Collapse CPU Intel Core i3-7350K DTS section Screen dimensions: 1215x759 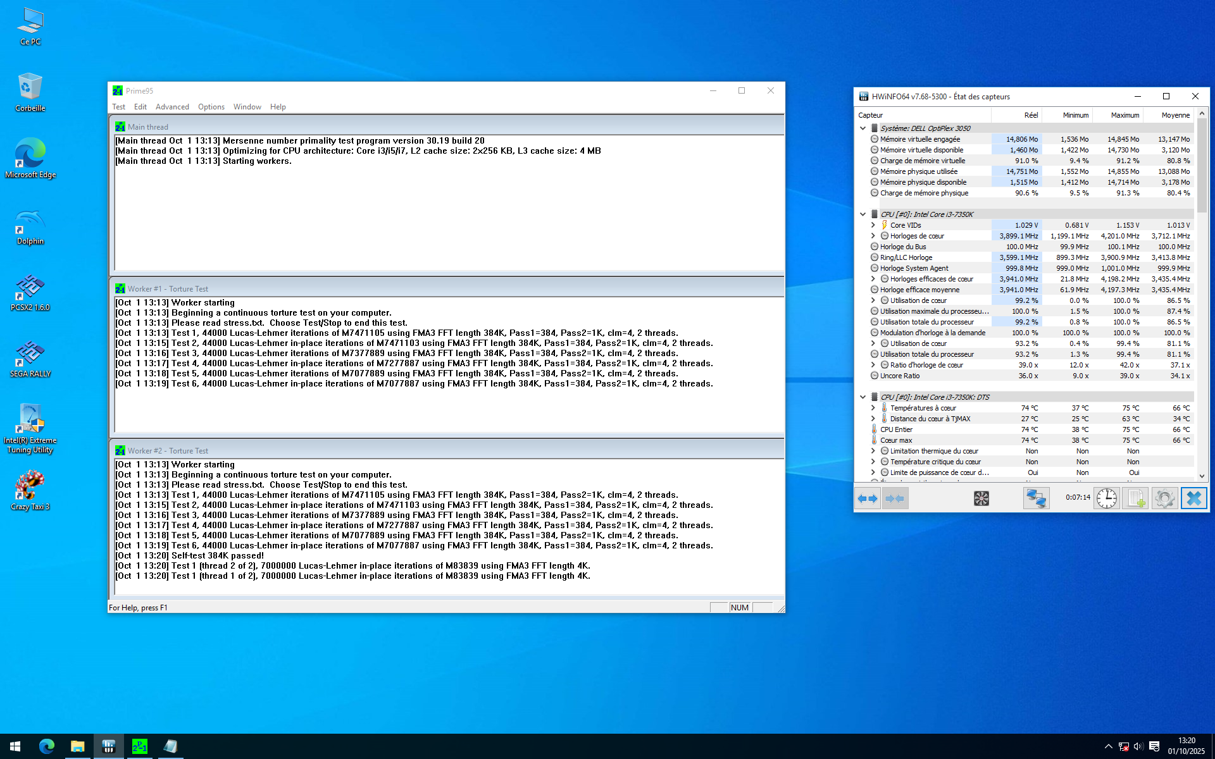[863, 397]
